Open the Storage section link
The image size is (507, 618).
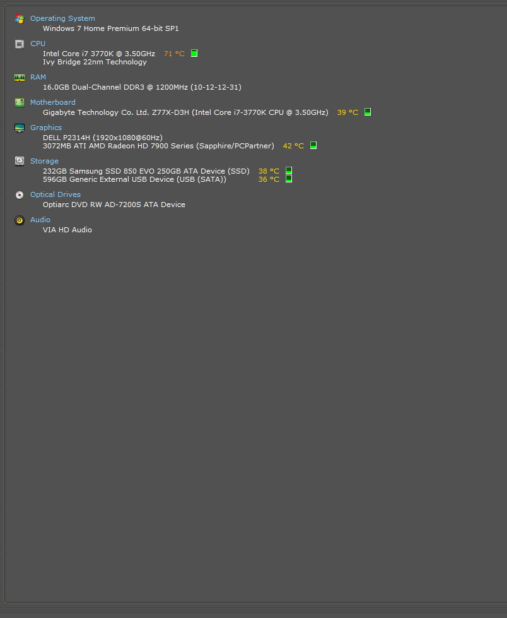(45, 161)
